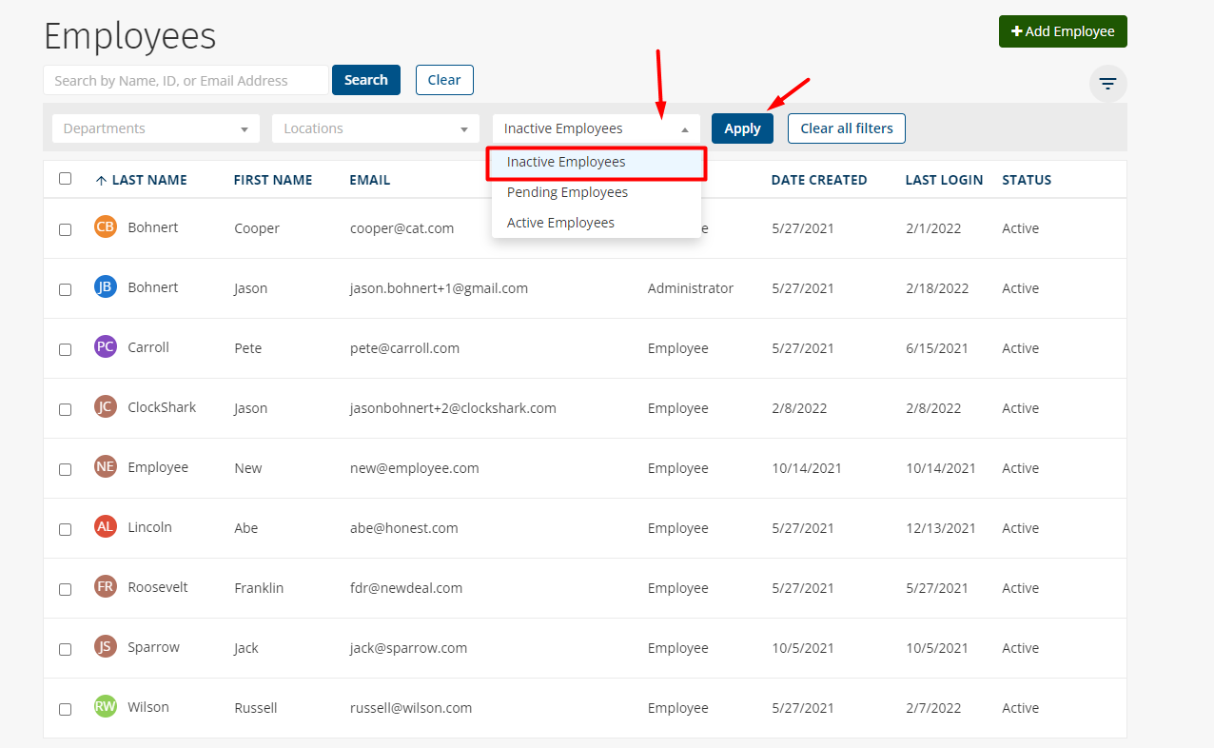Image resolution: width=1214 pixels, height=748 pixels.
Task: Click the email fdr@newdeal.com
Action: [406, 588]
